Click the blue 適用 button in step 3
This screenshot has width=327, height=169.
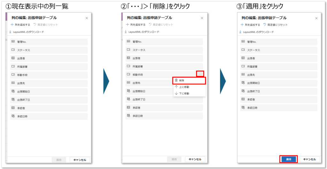[x=289, y=159]
